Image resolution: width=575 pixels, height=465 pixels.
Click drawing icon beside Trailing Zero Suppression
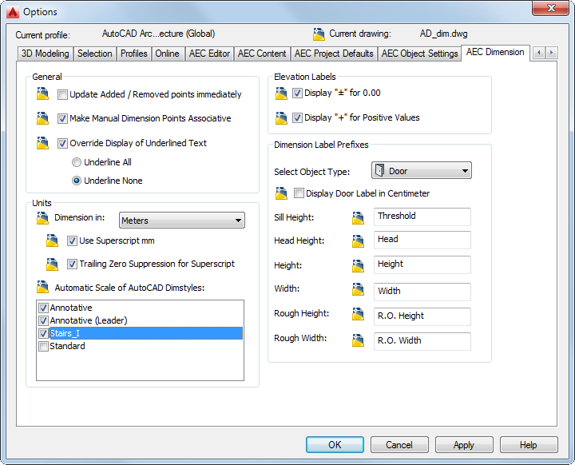[52, 264]
